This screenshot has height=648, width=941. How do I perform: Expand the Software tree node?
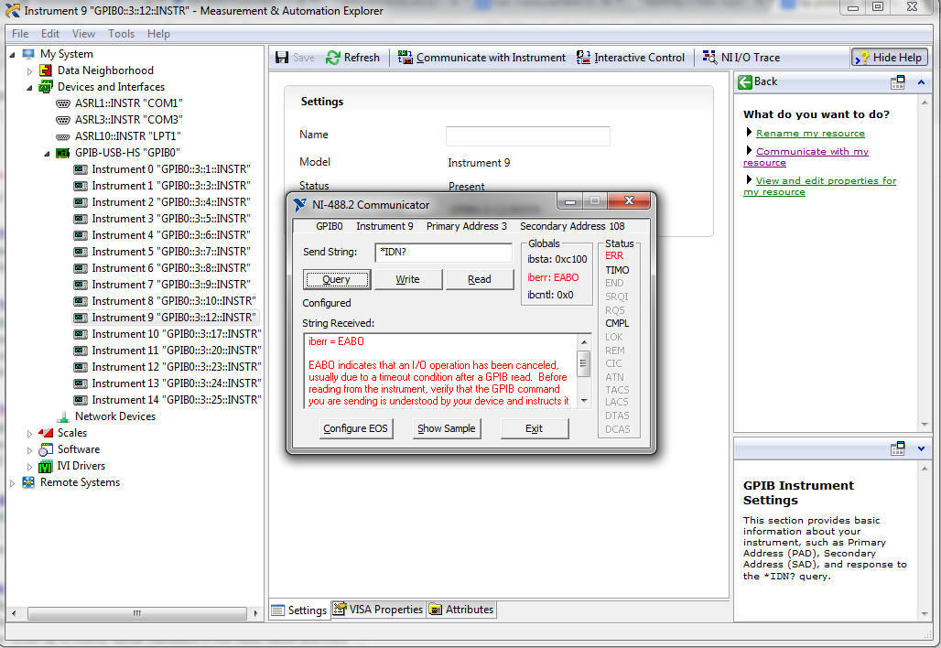29,450
